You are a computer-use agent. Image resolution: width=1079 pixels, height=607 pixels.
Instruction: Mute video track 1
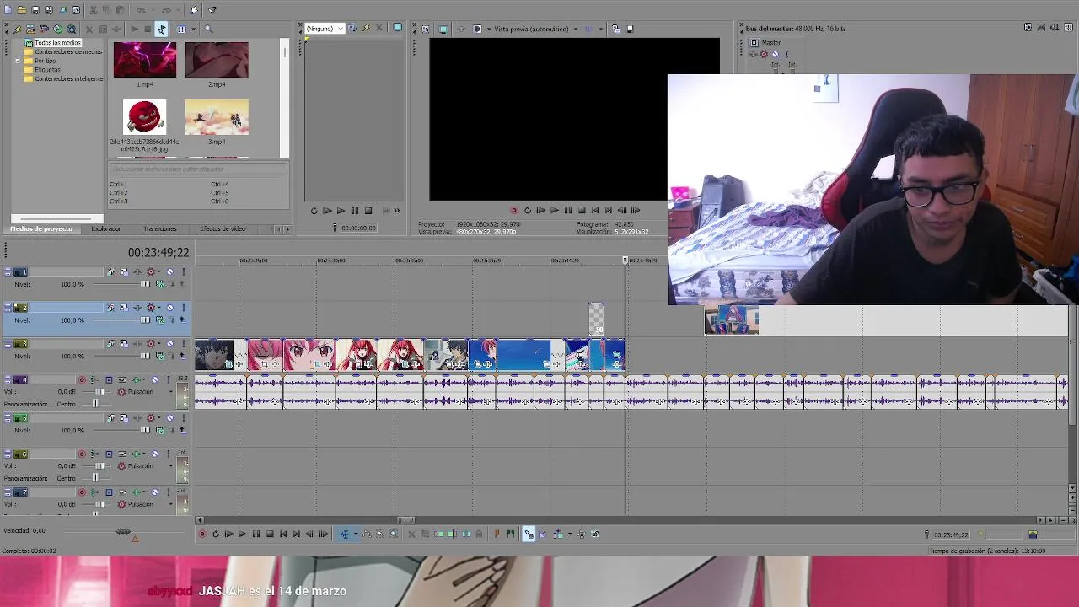(169, 271)
